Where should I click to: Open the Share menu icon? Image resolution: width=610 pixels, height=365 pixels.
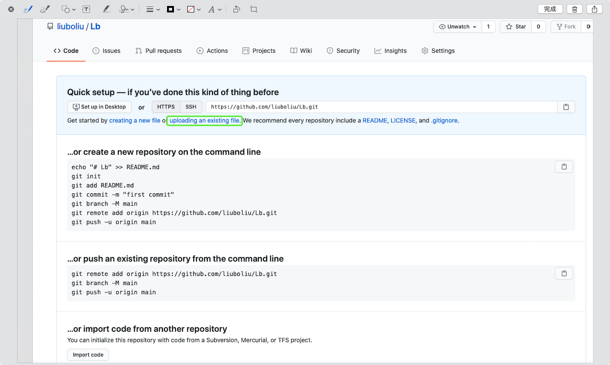[x=594, y=9]
